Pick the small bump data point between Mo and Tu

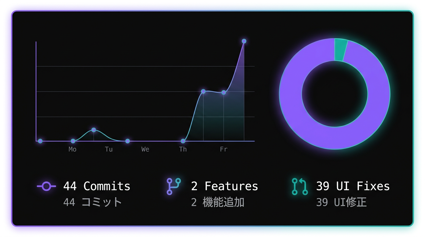[x=94, y=130]
